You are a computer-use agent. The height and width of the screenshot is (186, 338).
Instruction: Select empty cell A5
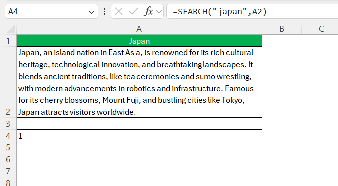pyautogui.click(x=139, y=147)
